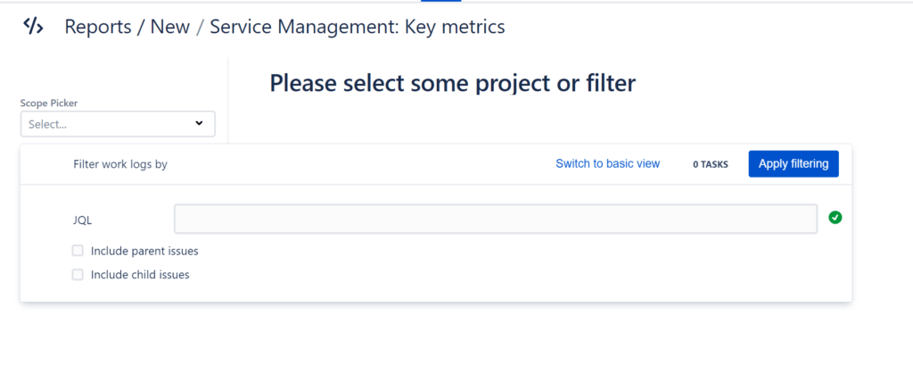This screenshot has width=913, height=373.
Task: Click the code brackets logo icon
Action: pos(33,26)
